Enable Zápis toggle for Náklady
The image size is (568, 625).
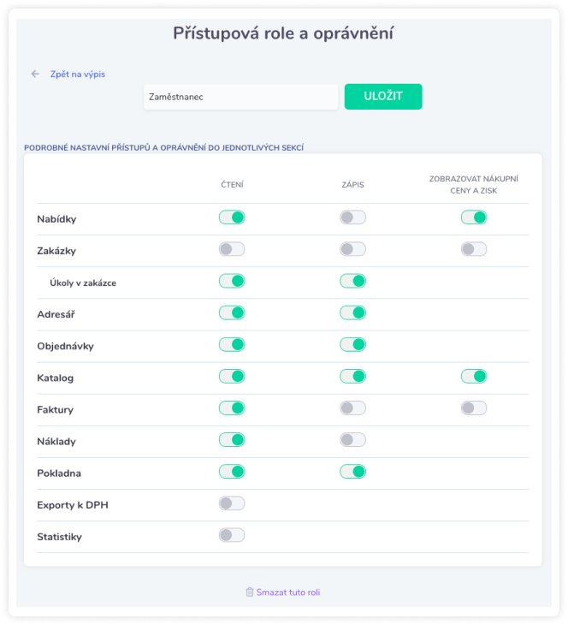[x=353, y=440]
